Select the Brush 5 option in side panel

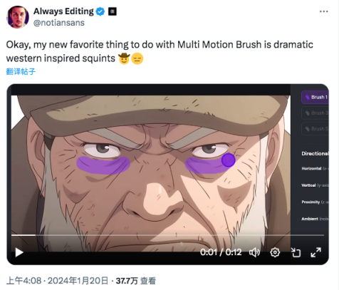click(x=315, y=129)
